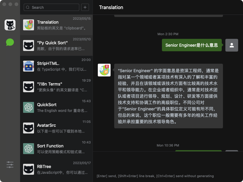The width and height of the screenshot is (243, 182).
Task: Click the translate avatar on the Translation chat
Action: (x=28, y=25)
